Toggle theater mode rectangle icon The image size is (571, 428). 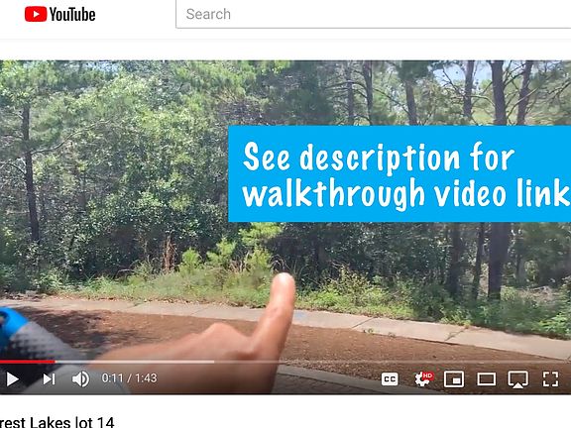[x=486, y=378]
